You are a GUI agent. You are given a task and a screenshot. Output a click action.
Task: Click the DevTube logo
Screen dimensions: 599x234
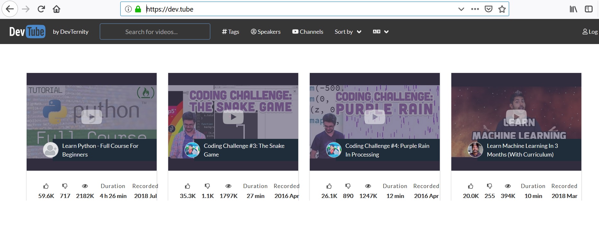[27, 32]
